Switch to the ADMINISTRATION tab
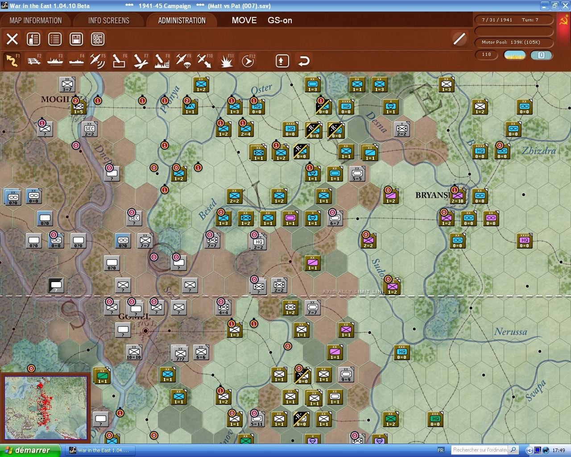 [x=182, y=21]
